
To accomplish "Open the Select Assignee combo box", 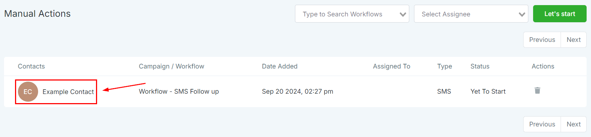I will (471, 14).
